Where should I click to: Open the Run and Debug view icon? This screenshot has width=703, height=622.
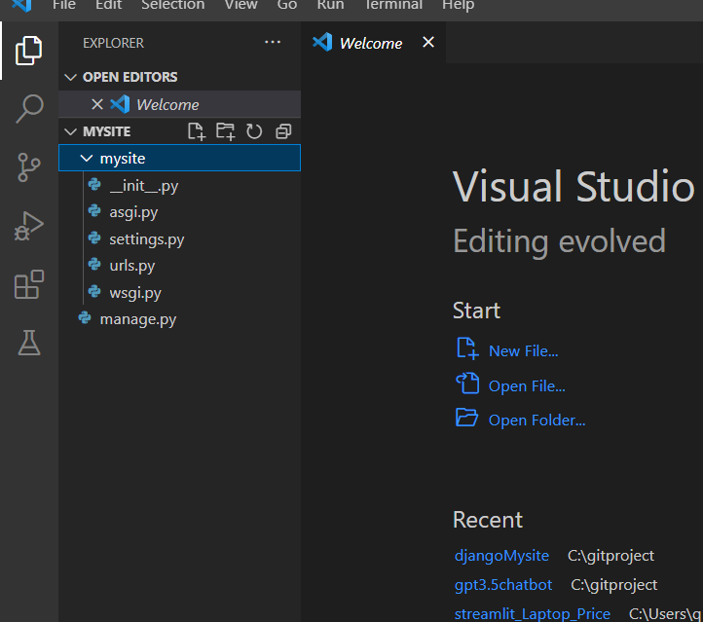29,226
